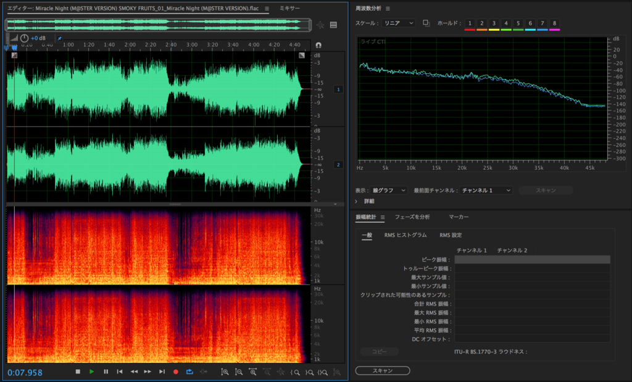The width and height of the screenshot is (632, 382).
Task: Open the エディター panel menu icon
Action: pos(267,9)
